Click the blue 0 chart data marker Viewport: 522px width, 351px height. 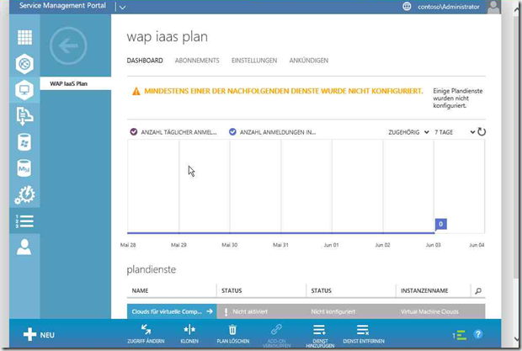(441, 224)
